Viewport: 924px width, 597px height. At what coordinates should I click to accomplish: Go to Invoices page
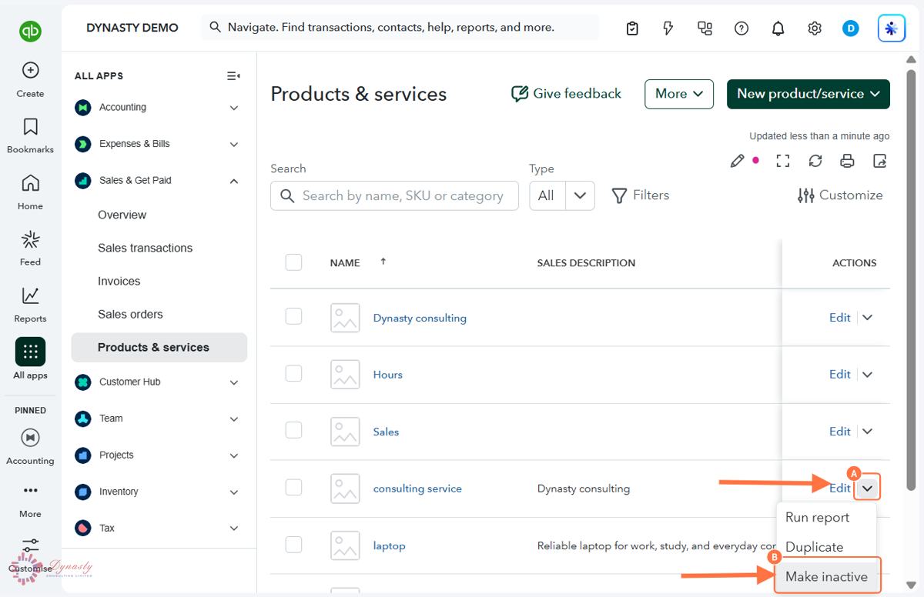coord(119,281)
